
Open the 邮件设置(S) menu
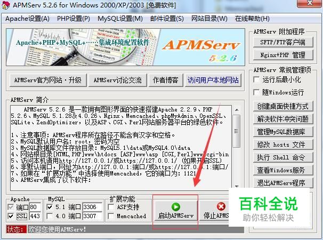pyautogui.click(x=167, y=19)
